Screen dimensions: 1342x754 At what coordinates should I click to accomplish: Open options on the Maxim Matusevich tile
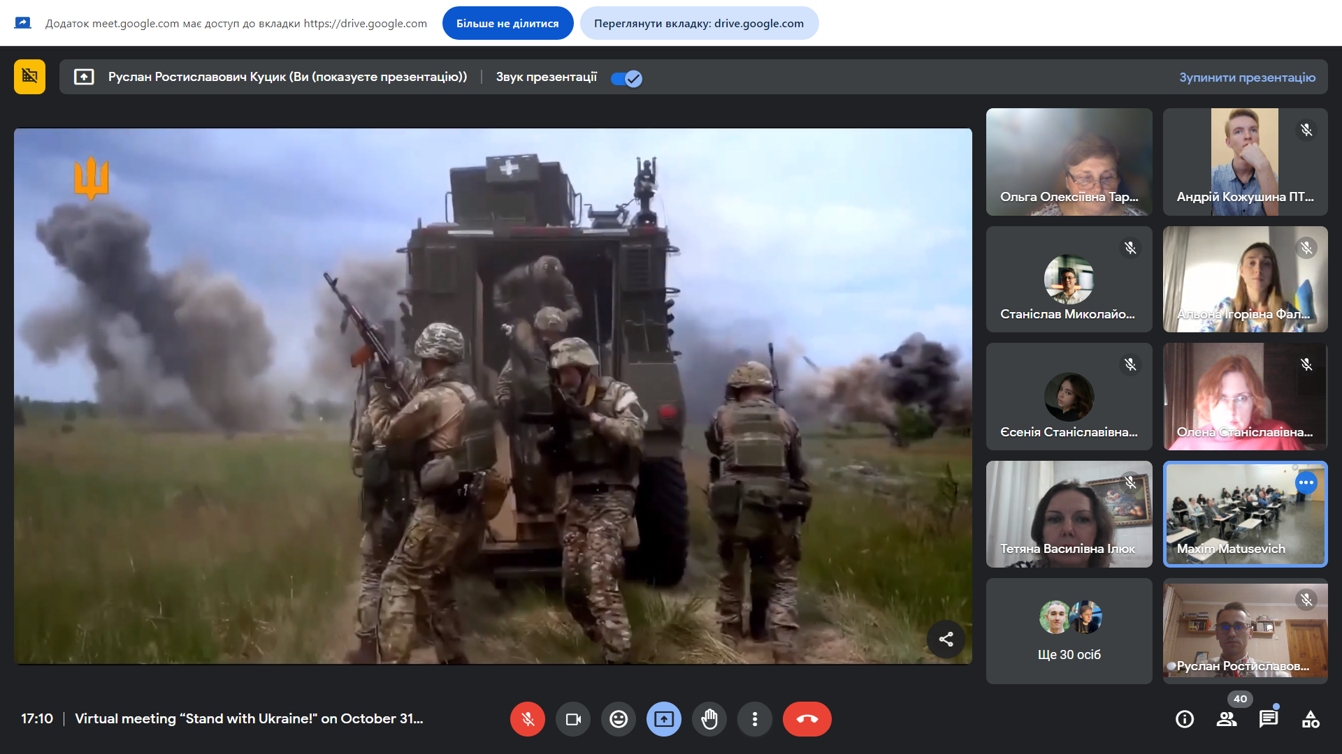(1306, 482)
